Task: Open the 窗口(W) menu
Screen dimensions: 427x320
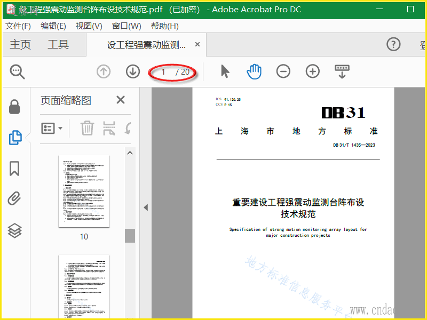Action: (126, 26)
